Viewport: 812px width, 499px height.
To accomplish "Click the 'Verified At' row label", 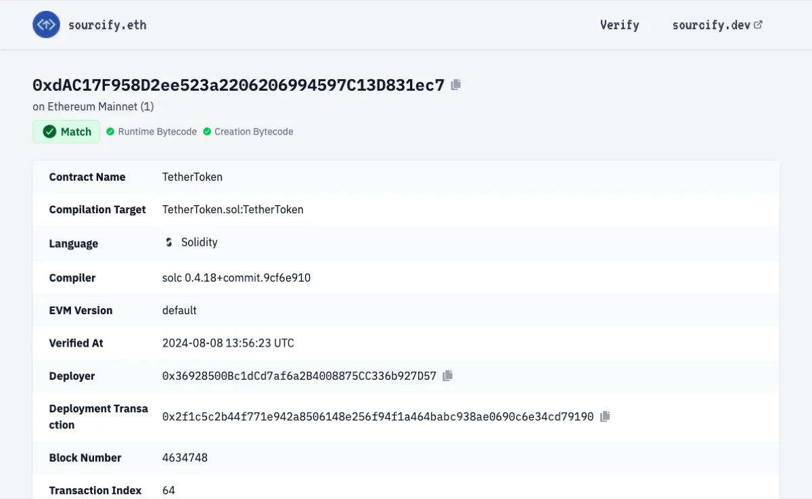I will [x=76, y=343].
